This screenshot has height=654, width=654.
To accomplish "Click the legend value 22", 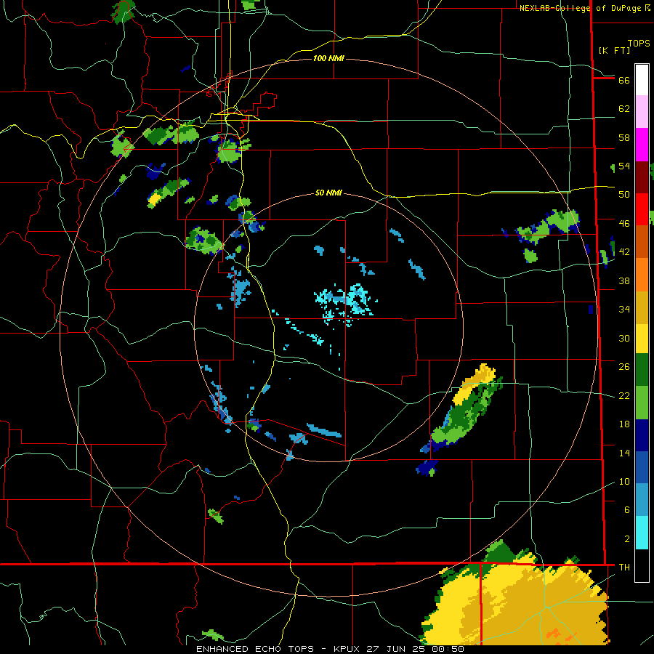I will click(624, 395).
